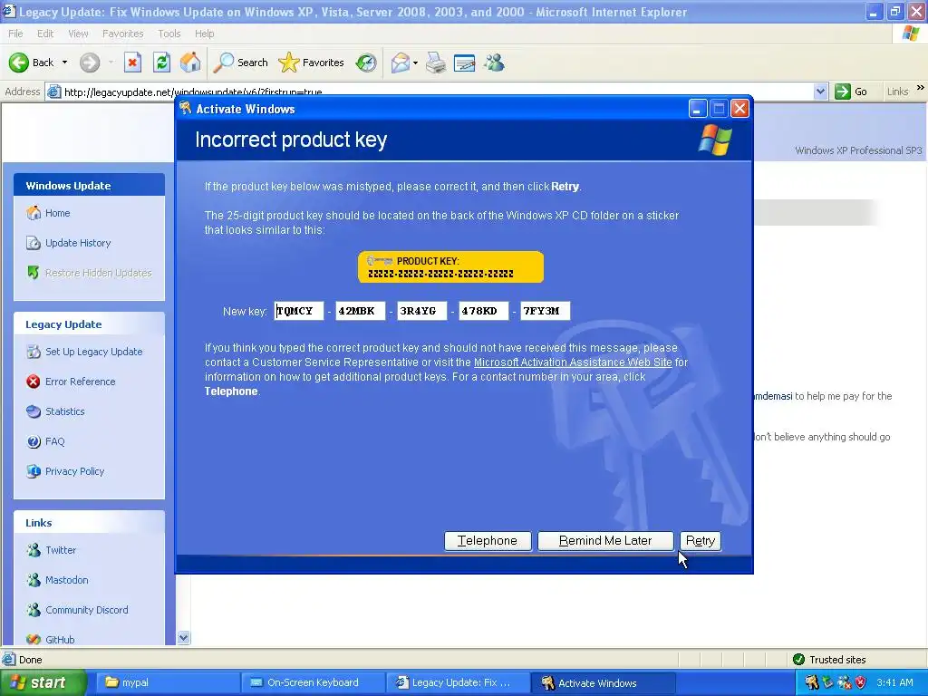Viewport: 928px width, 696px height.
Task: Open GitHub link in Links panel
Action: tap(60, 639)
